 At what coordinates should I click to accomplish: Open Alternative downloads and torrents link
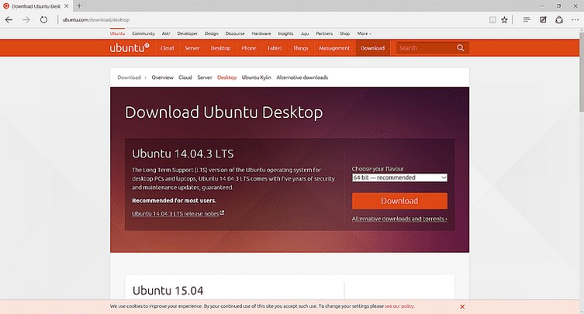pos(399,219)
